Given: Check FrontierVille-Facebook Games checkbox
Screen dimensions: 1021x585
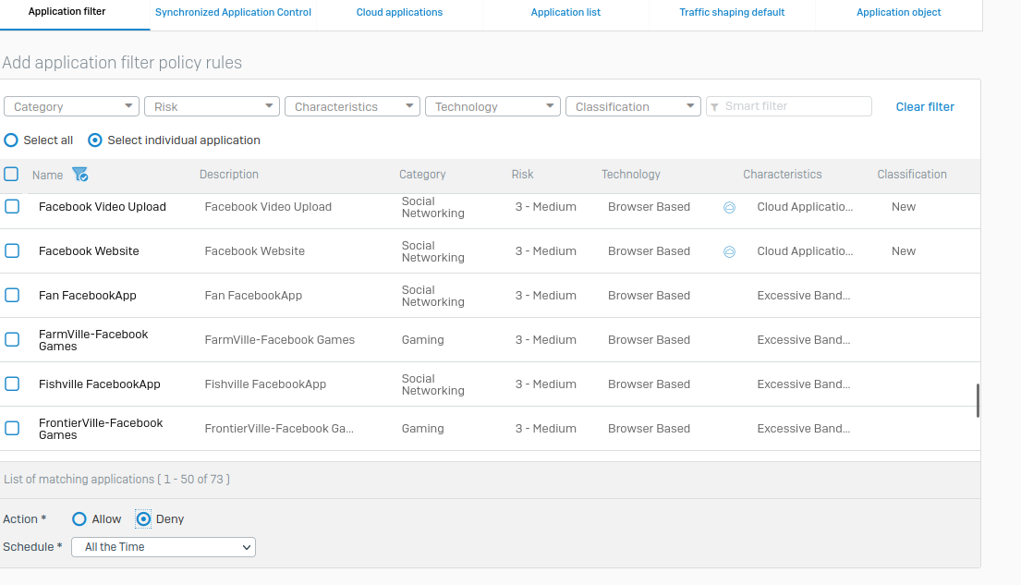Looking at the screenshot, I should [x=12, y=428].
